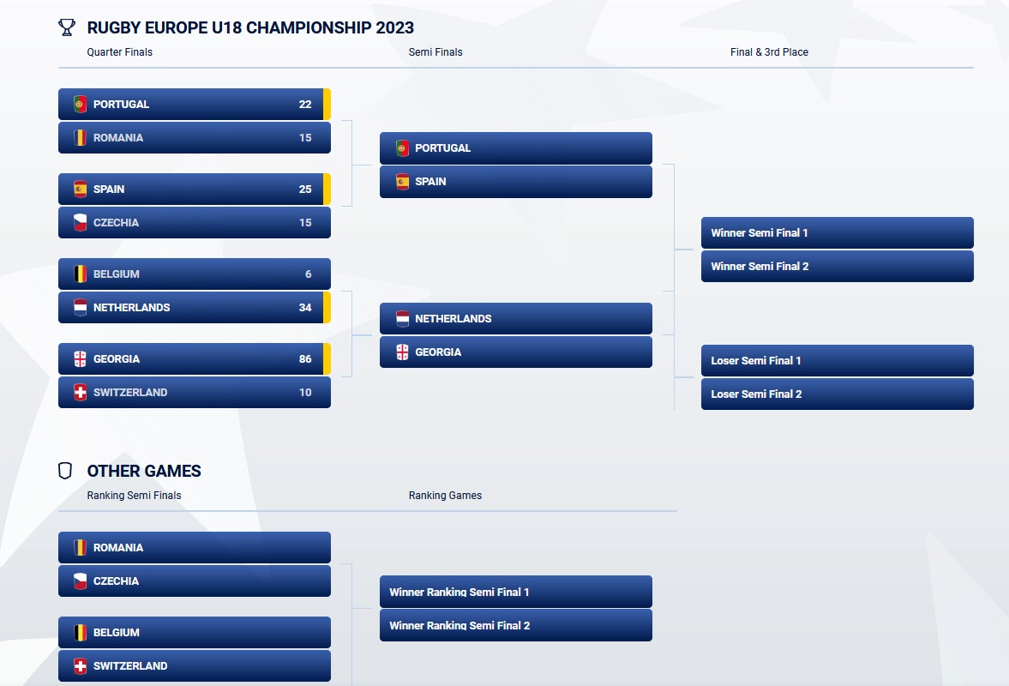Click the Netherlands flag in the semi finals
The image size is (1009, 686).
(402, 318)
